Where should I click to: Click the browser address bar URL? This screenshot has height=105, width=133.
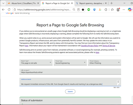click(x=44, y=10)
